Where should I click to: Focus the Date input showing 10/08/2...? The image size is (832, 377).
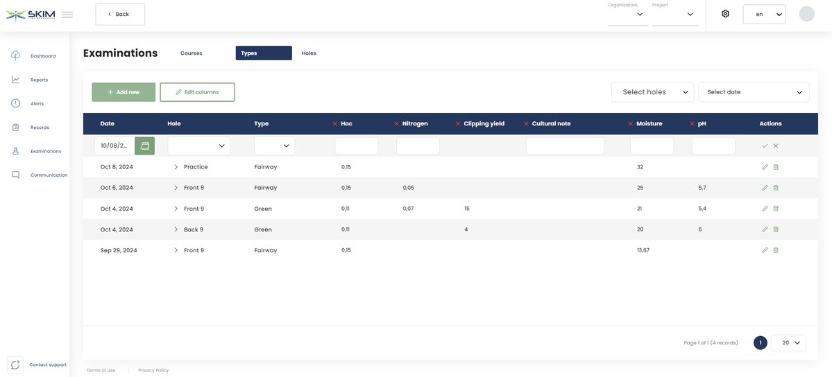coord(114,146)
